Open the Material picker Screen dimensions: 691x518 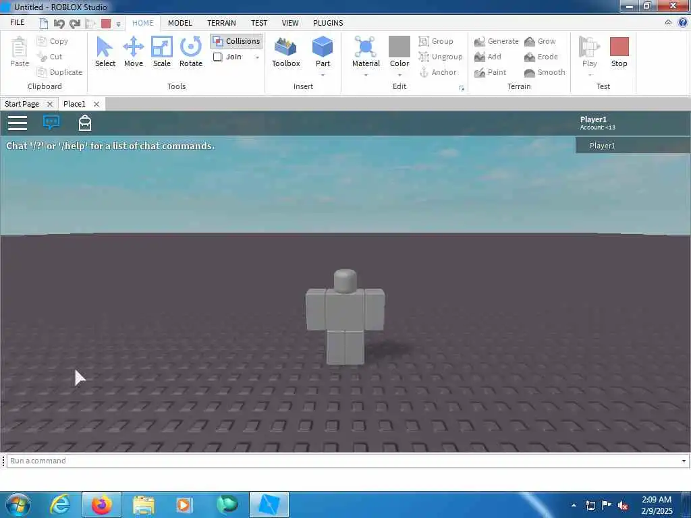click(366, 48)
